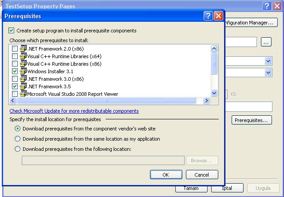The height and width of the screenshot is (197, 284).
Task: Click the text field beside the ellipsis button
Action: click(x=241, y=42)
